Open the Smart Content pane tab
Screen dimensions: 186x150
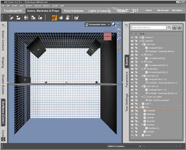pyautogui.click(x=3, y=41)
